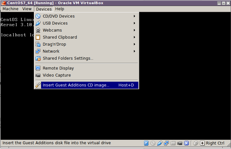Click the CD/DVD Devices label
This screenshot has height=149, width=231.
59,16
